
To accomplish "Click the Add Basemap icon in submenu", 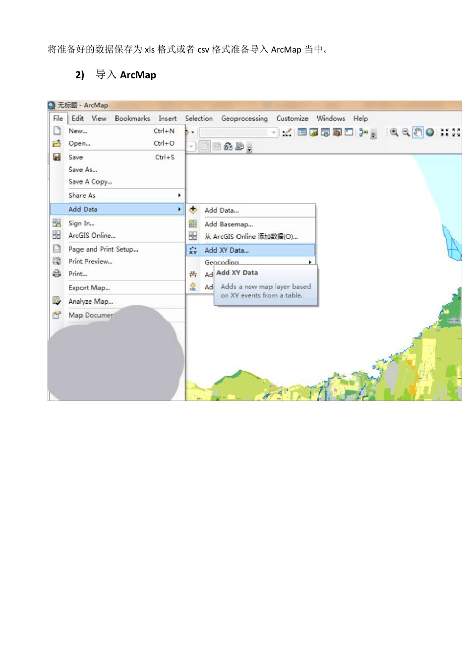I will 193,224.
